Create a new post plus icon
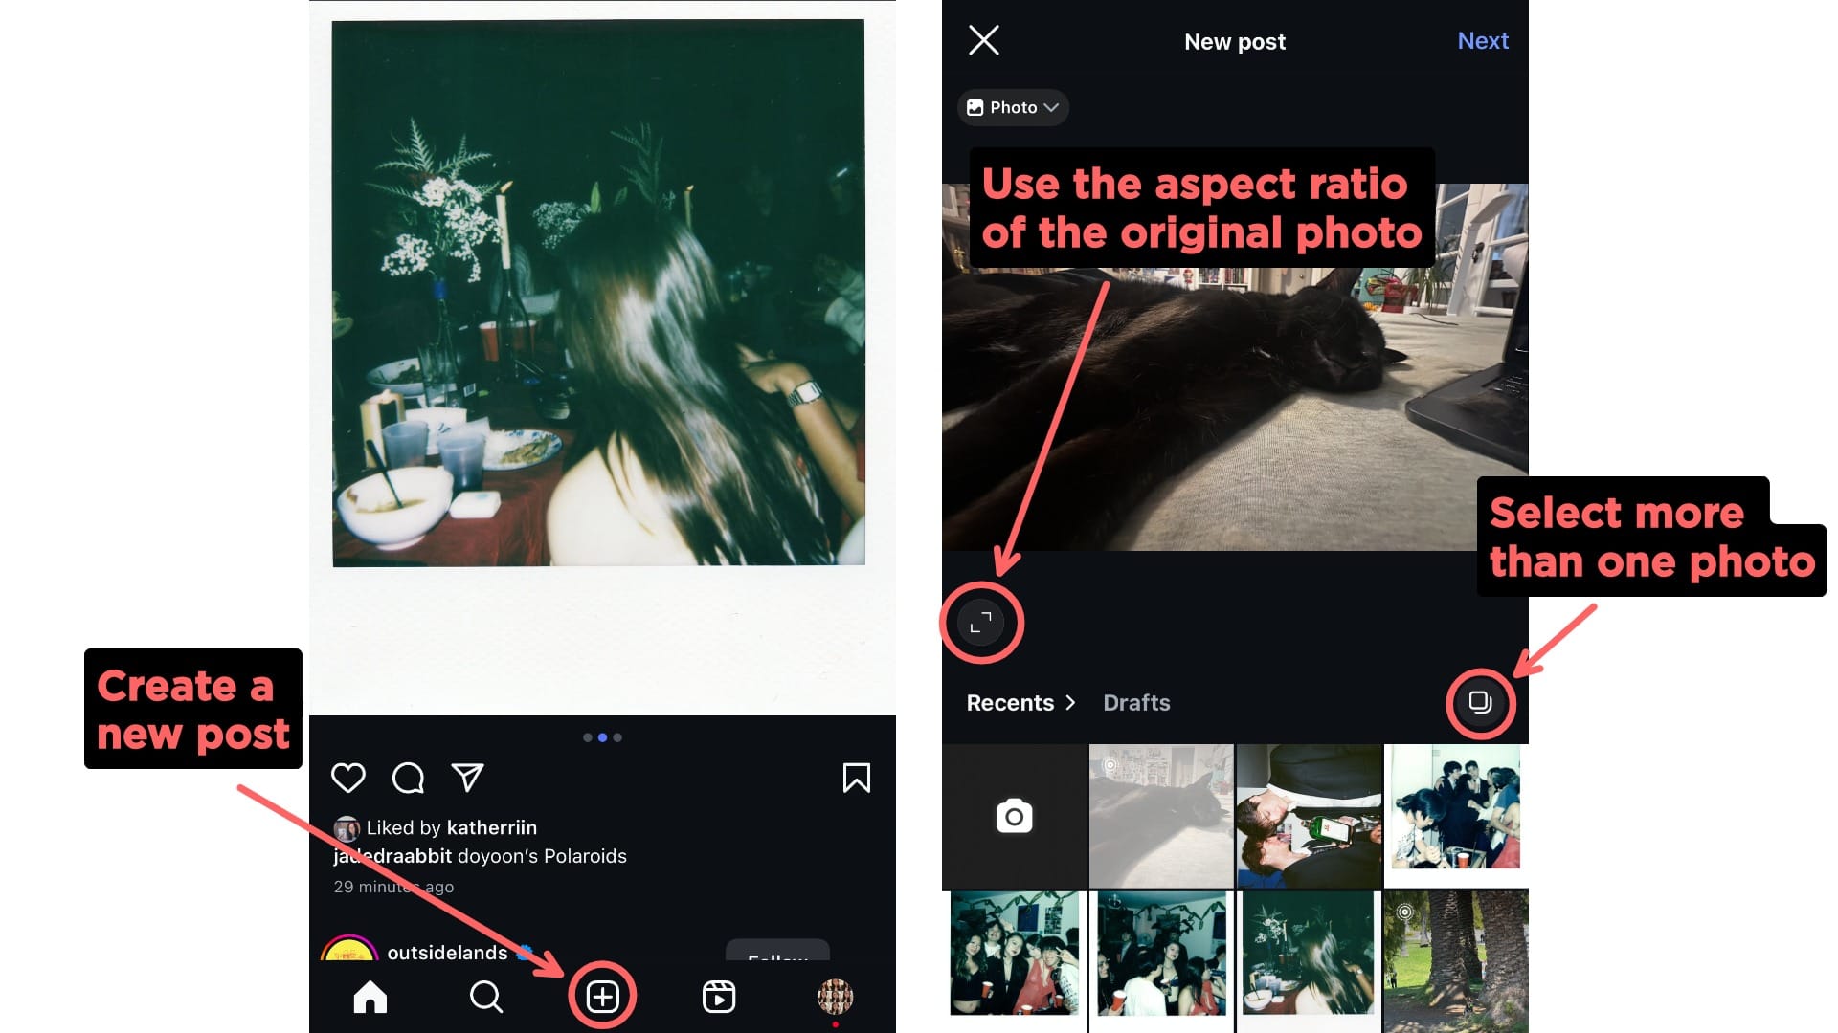 (602, 997)
